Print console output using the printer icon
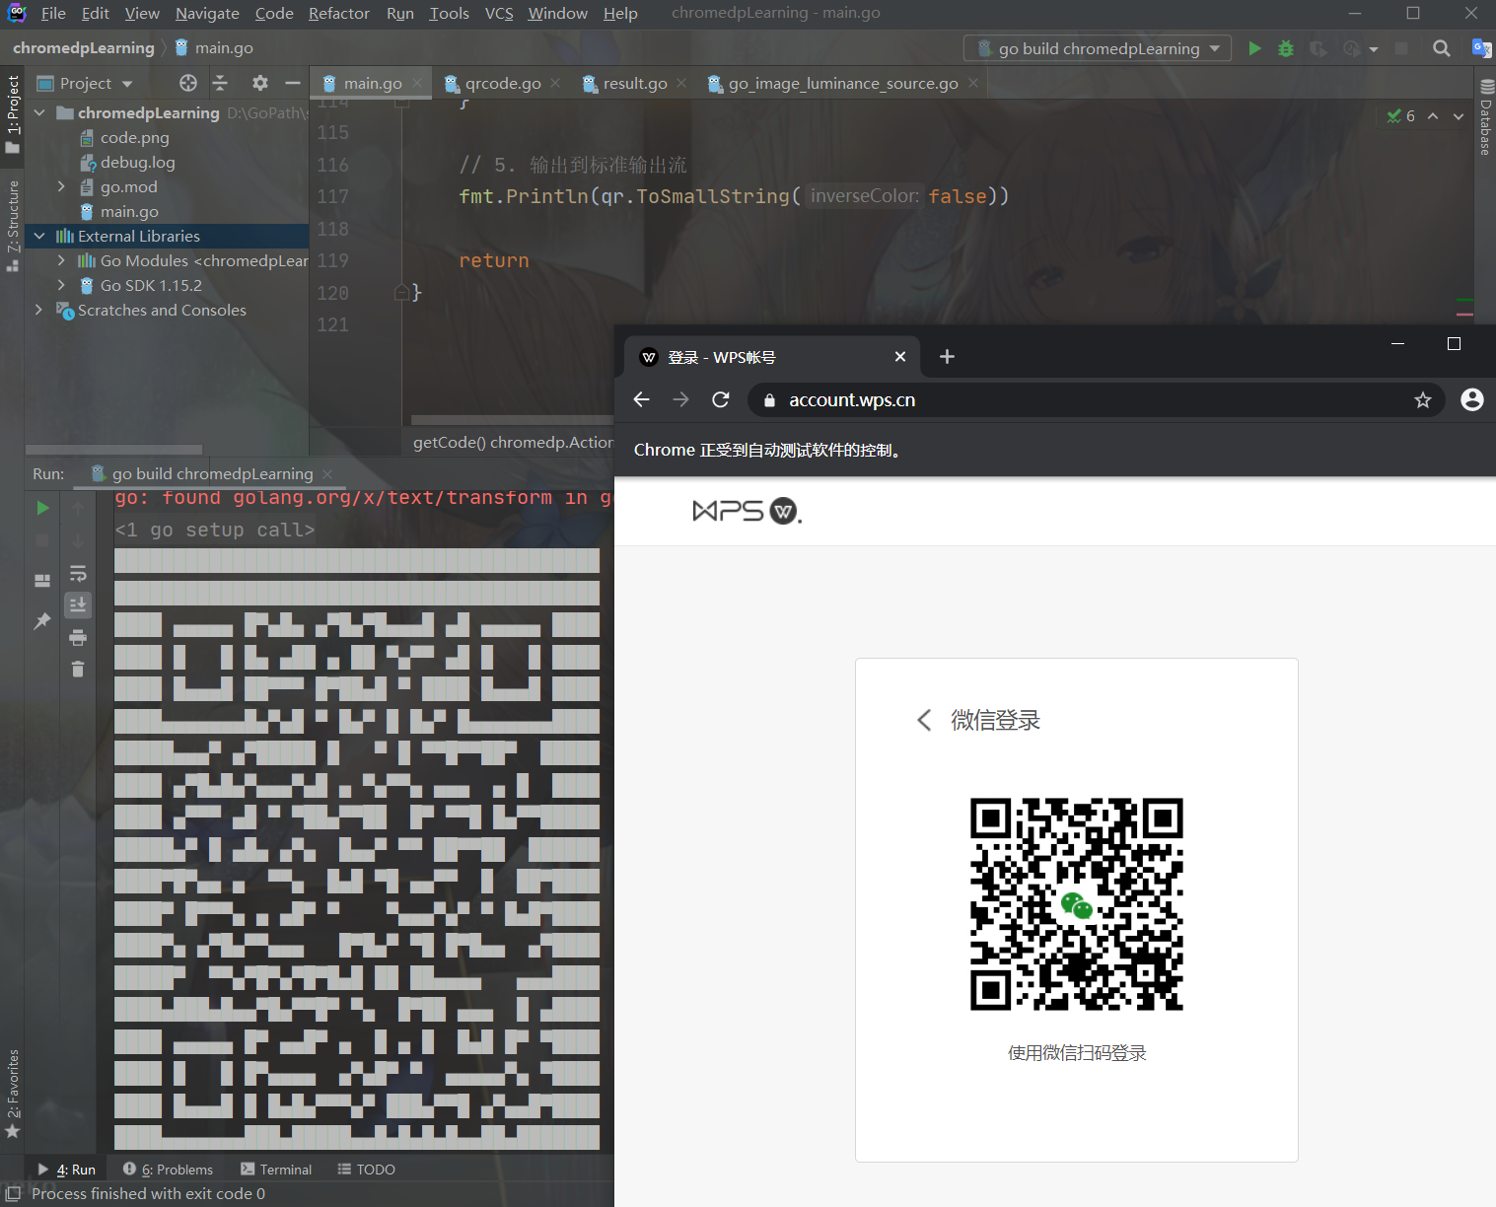This screenshot has height=1207, width=1496. tap(78, 637)
